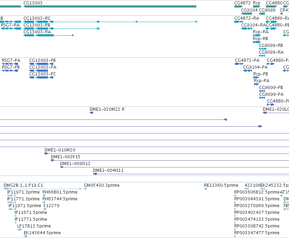The width and height of the screenshot is (289, 238).
Task: Click the CG9099 gene label
Action: (x=267, y=10)
